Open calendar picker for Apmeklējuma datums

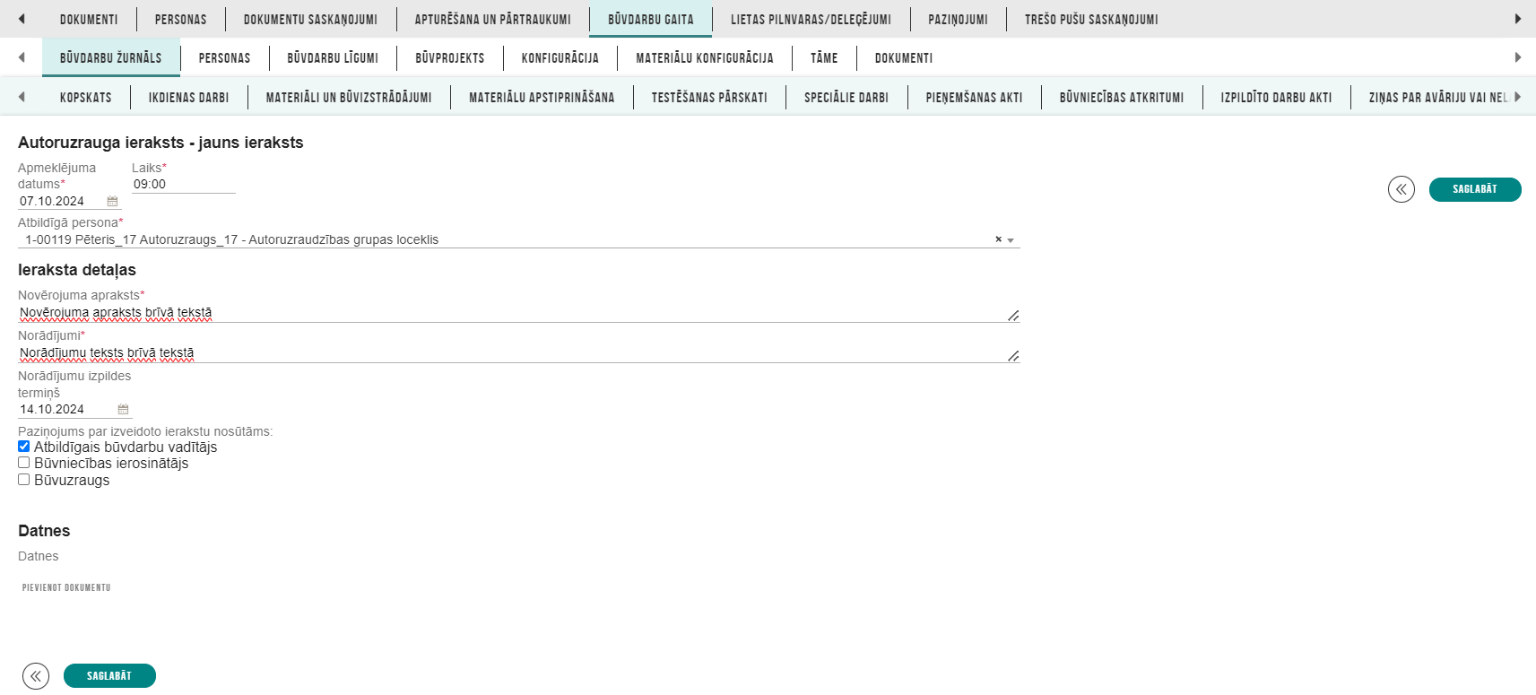(x=112, y=202)
